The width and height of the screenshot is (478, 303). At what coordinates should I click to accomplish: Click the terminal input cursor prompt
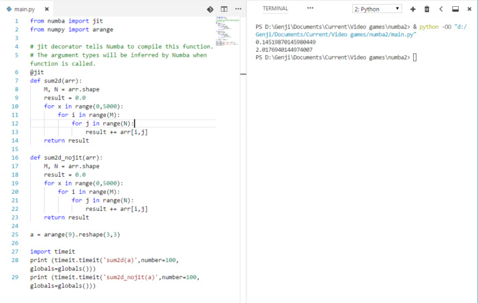414,57
